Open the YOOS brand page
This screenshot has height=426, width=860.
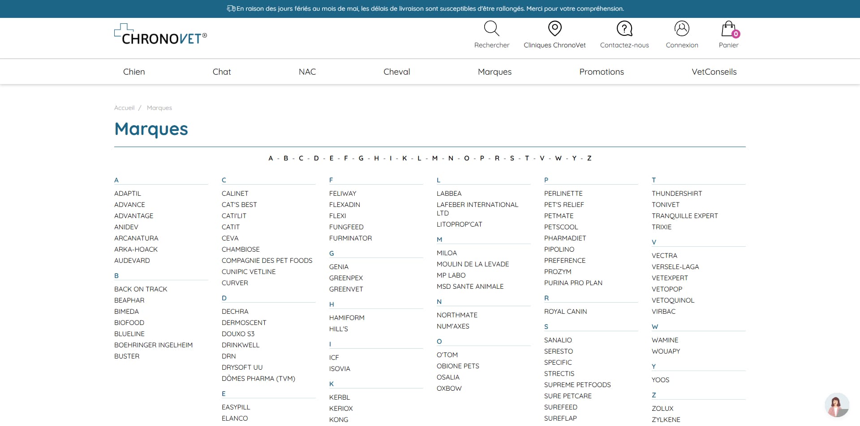pyautogui.click(x=660, y=380)
